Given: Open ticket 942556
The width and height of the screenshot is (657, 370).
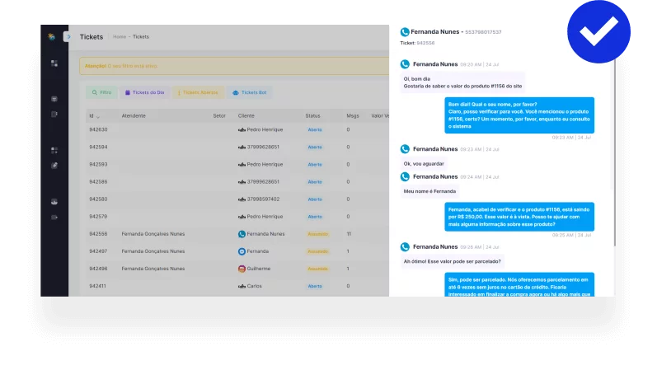Looking at the screenshot, I should click(98, 234).
